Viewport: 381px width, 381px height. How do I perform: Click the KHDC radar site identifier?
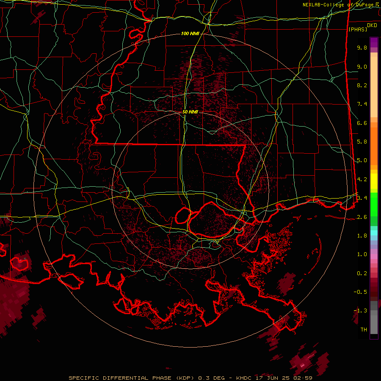coord(245,378)
